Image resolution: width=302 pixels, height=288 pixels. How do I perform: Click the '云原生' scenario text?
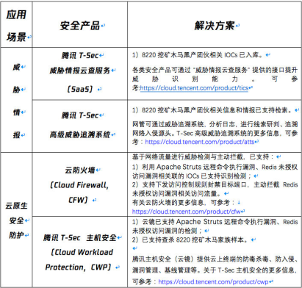tap(16, 206)
